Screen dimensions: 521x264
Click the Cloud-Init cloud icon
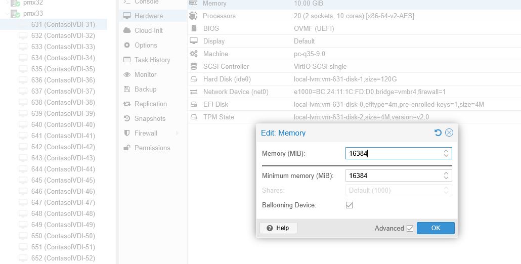tap(126, 30)
